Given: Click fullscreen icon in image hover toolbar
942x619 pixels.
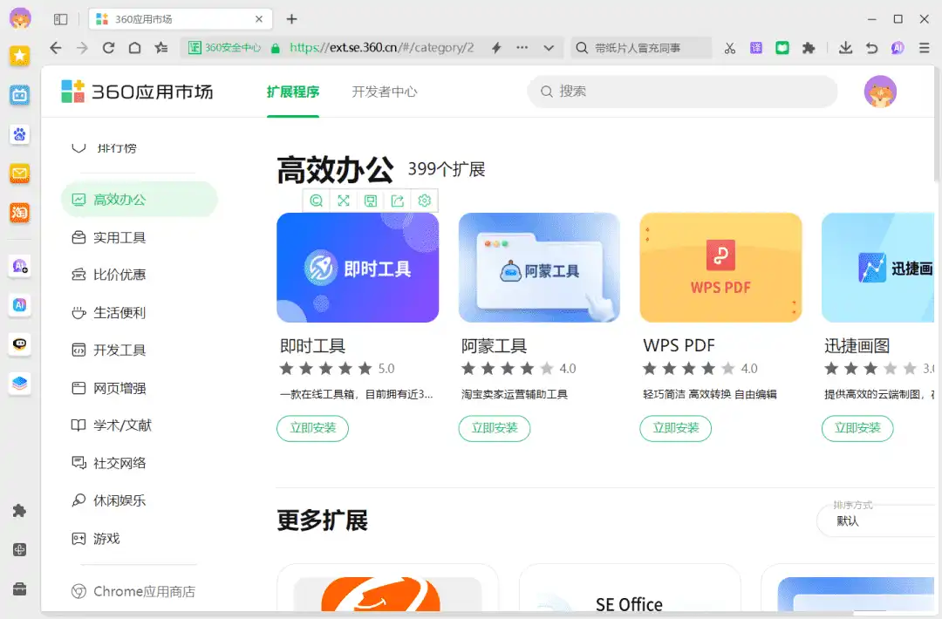Looking at the screenshot, I should pos(344,201).
